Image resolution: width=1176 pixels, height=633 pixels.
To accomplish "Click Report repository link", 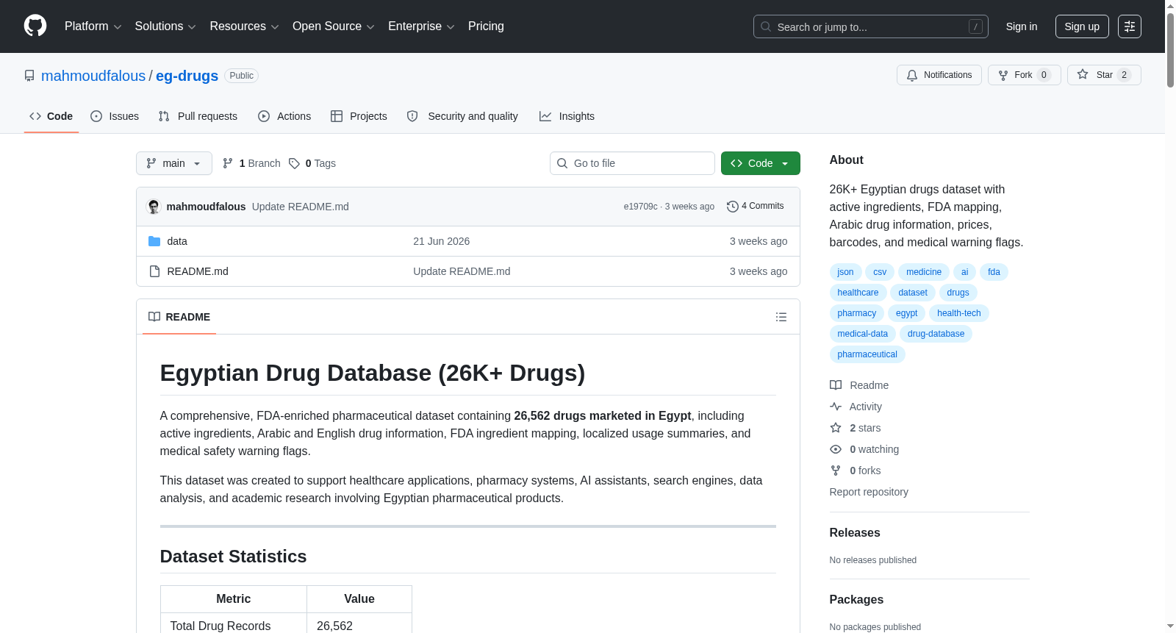I will 869,492.
